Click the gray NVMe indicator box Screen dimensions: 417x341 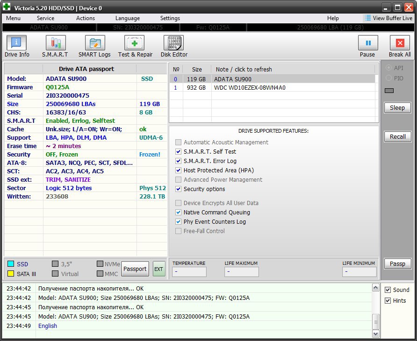click(x=100, y=263)
